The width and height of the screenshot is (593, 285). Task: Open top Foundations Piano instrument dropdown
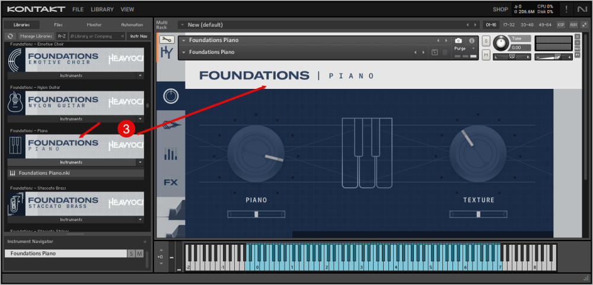click(x=184, y=40)
